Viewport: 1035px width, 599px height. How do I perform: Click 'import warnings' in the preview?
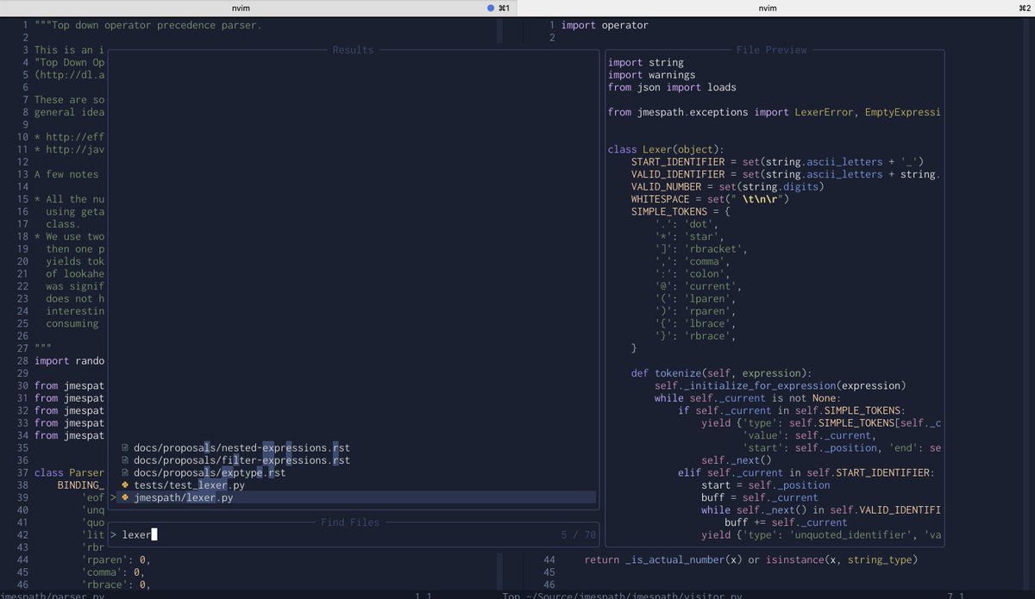pos(651,75)
